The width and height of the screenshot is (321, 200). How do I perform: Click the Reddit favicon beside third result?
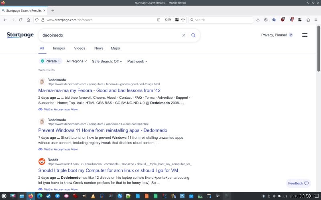42,162
